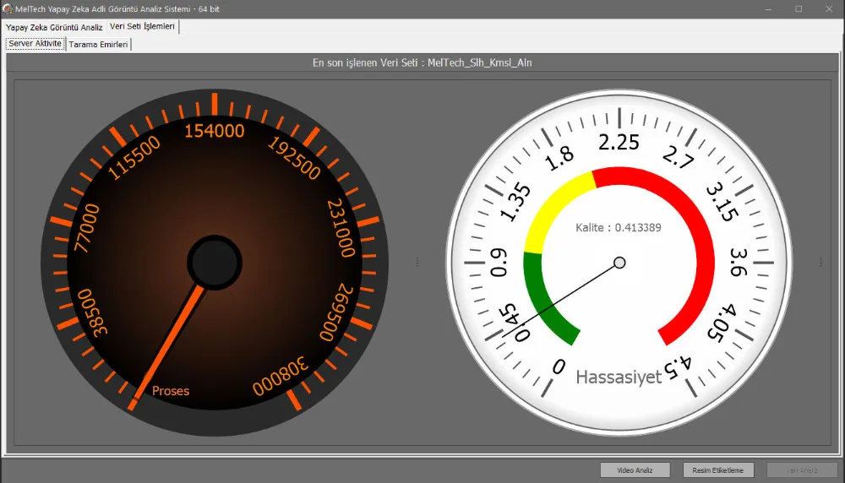Click the splitter handle at right panel edge
The image size is (845, 483).
[820, 263]
